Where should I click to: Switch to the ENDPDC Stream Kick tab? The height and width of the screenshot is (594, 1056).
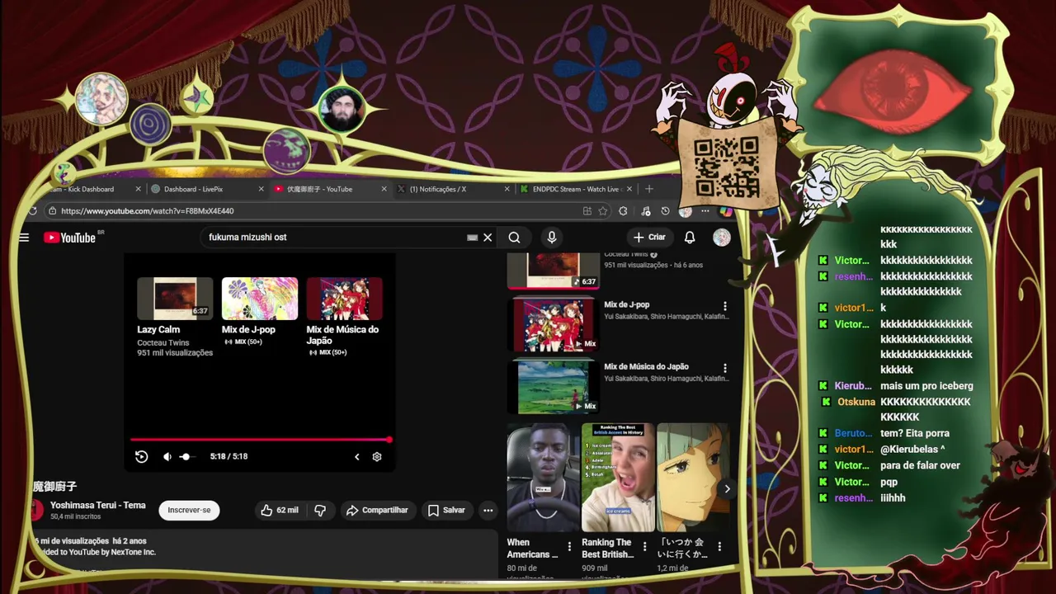[576, 189]
